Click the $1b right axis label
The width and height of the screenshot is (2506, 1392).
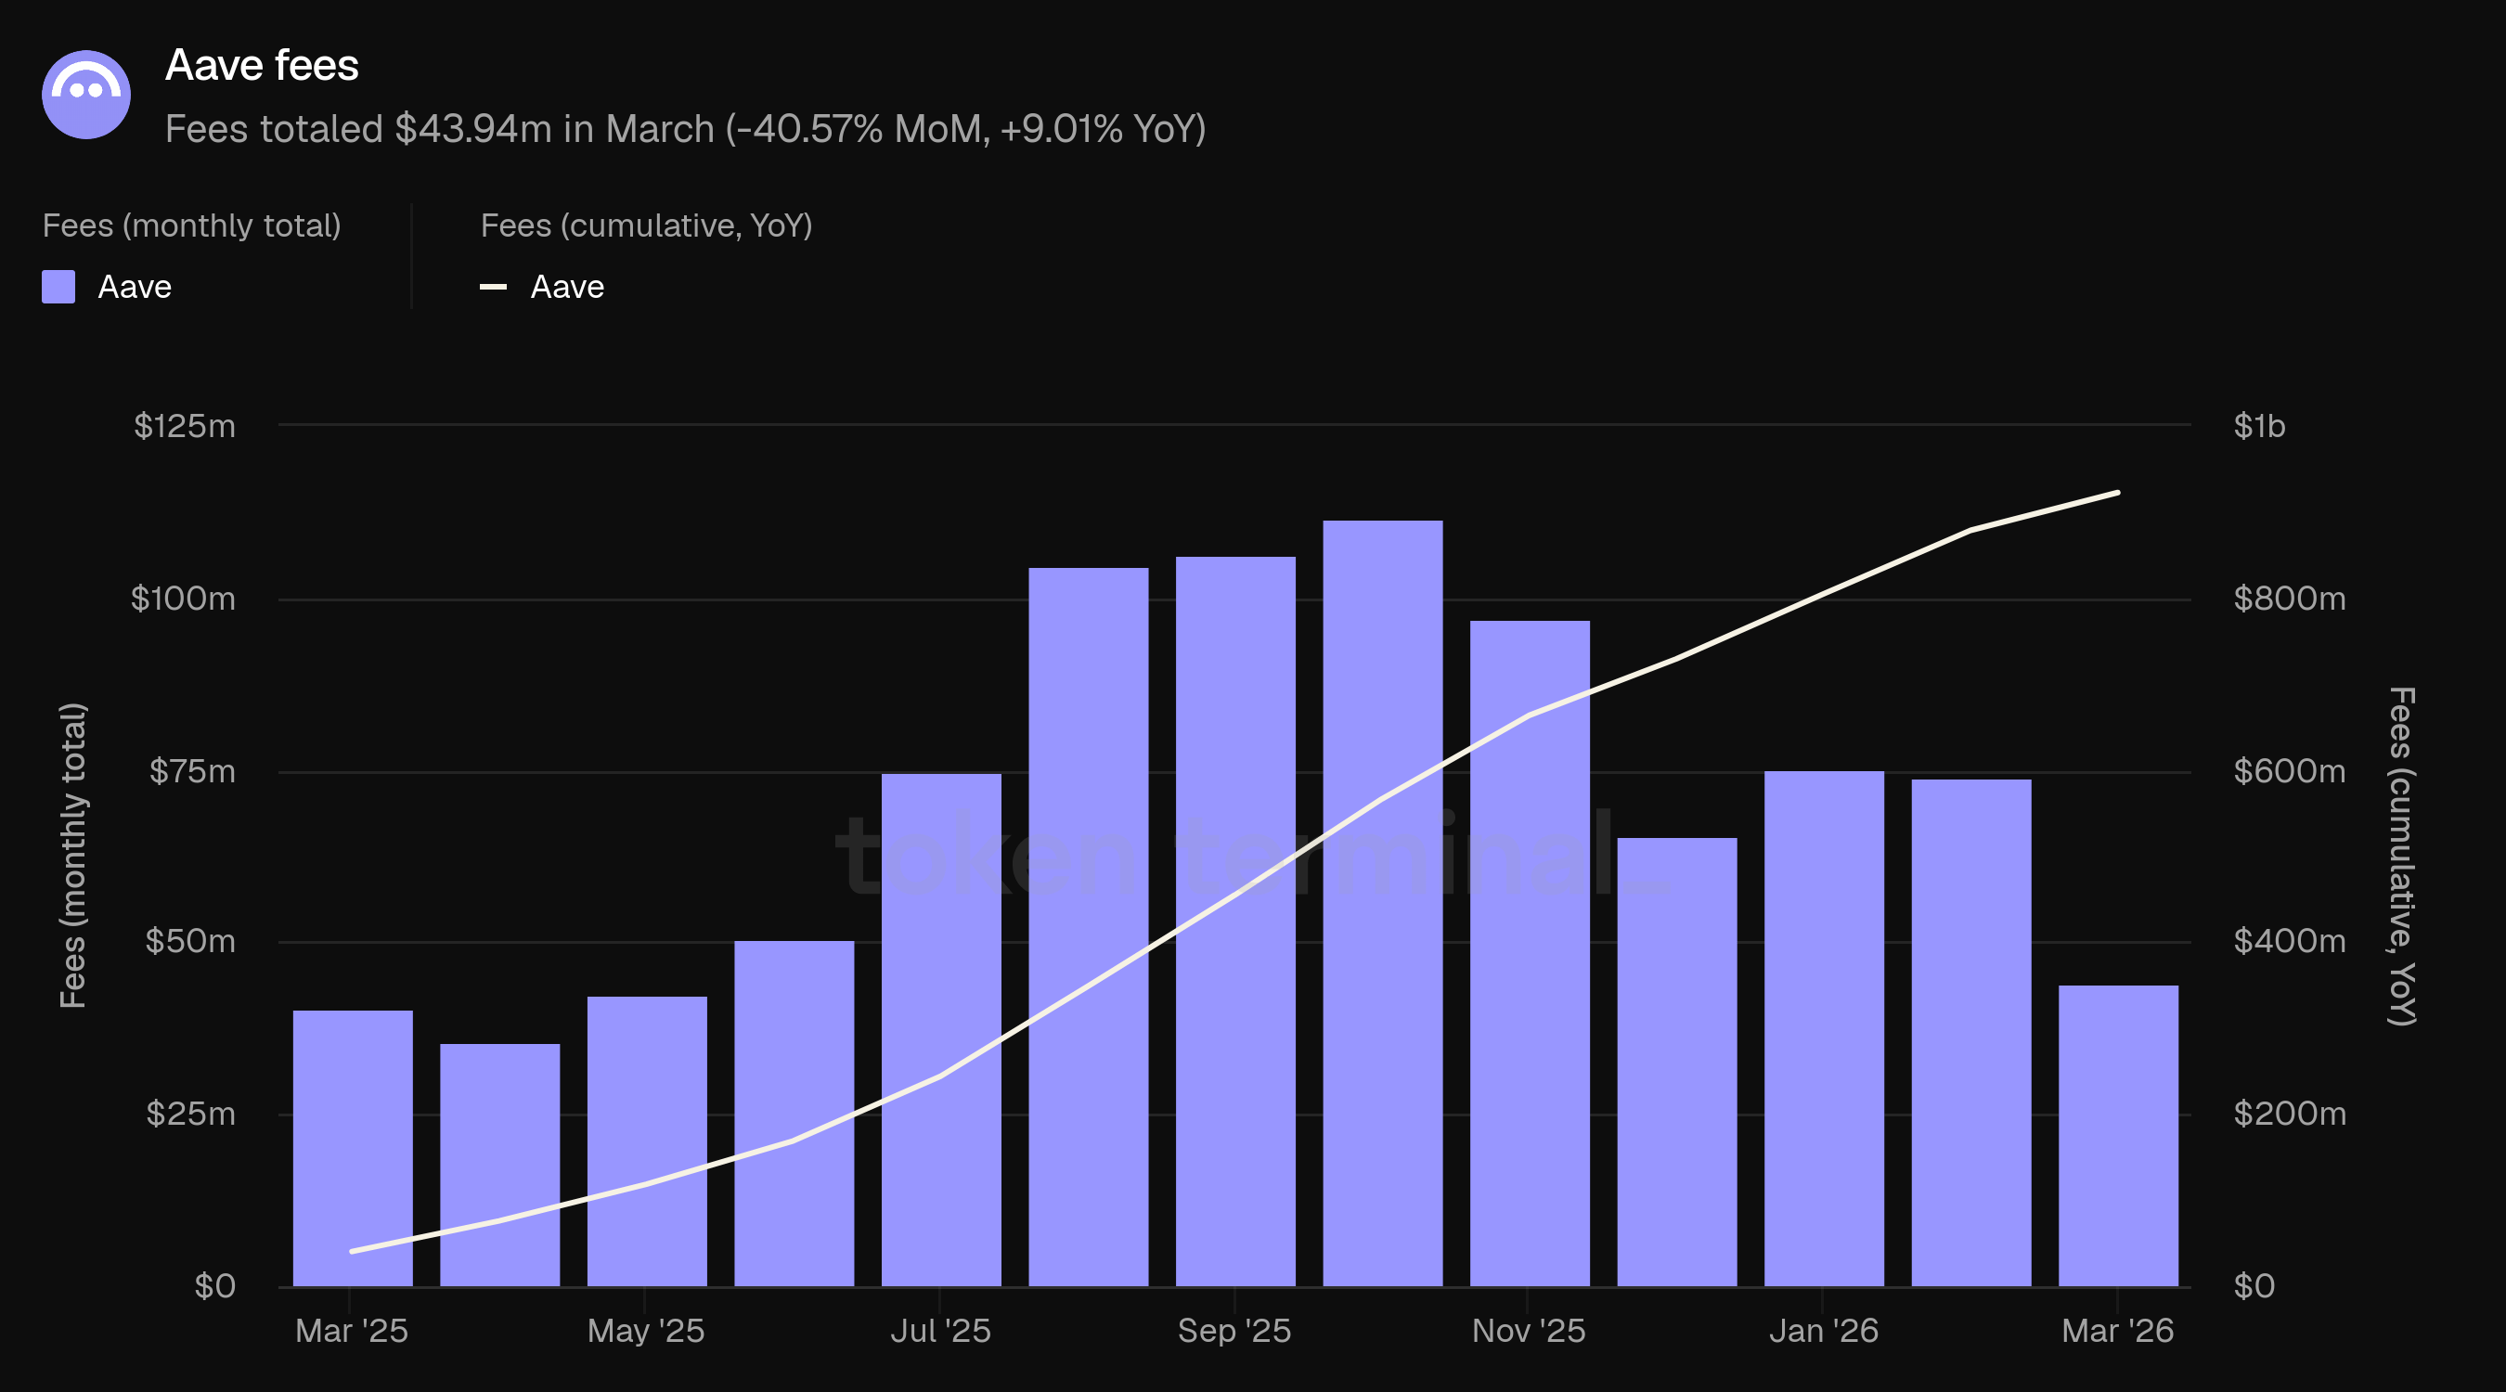2259,426
